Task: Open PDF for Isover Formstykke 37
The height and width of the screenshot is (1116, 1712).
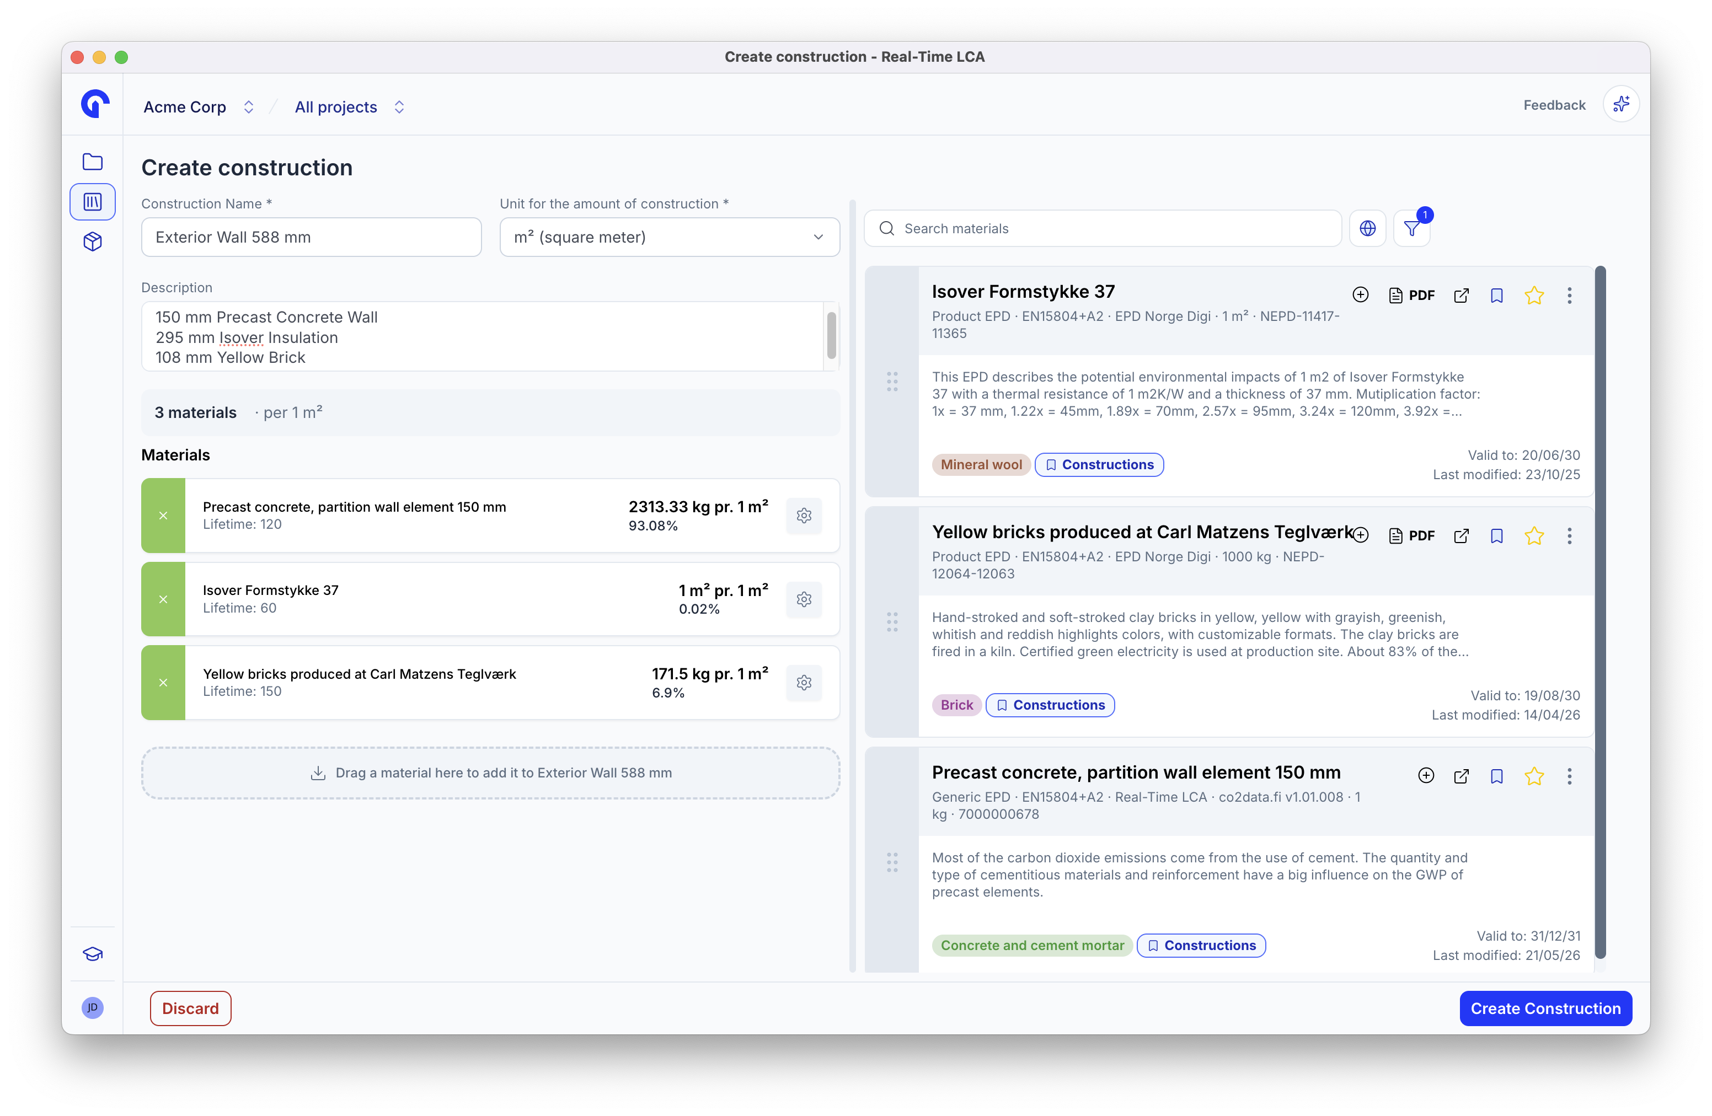Action: [x=1411, y=295]
